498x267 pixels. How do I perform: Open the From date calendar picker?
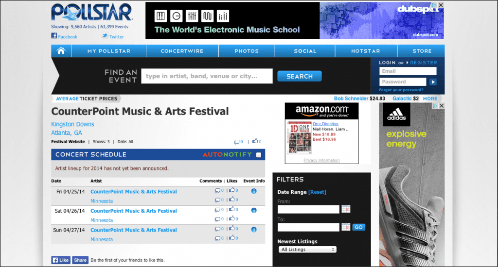pyautogui.click(x=346, y=209)
